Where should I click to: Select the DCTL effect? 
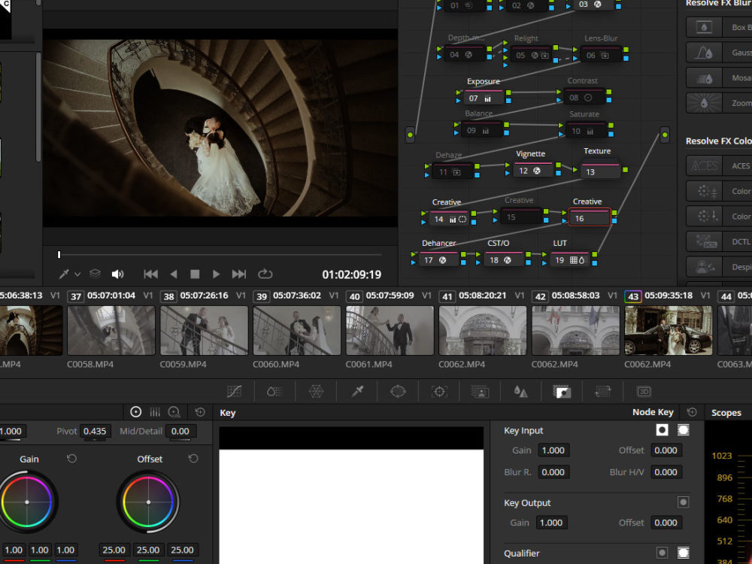point(719,241)
